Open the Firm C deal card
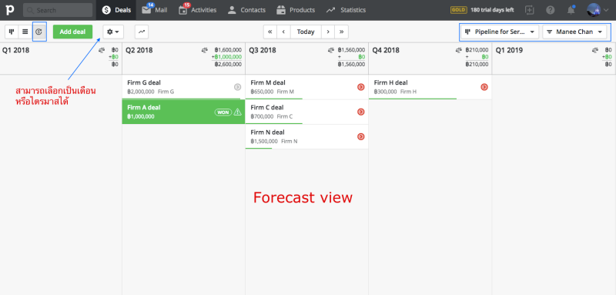This screenshot has height=295, width=616. (x=306, y=112)
